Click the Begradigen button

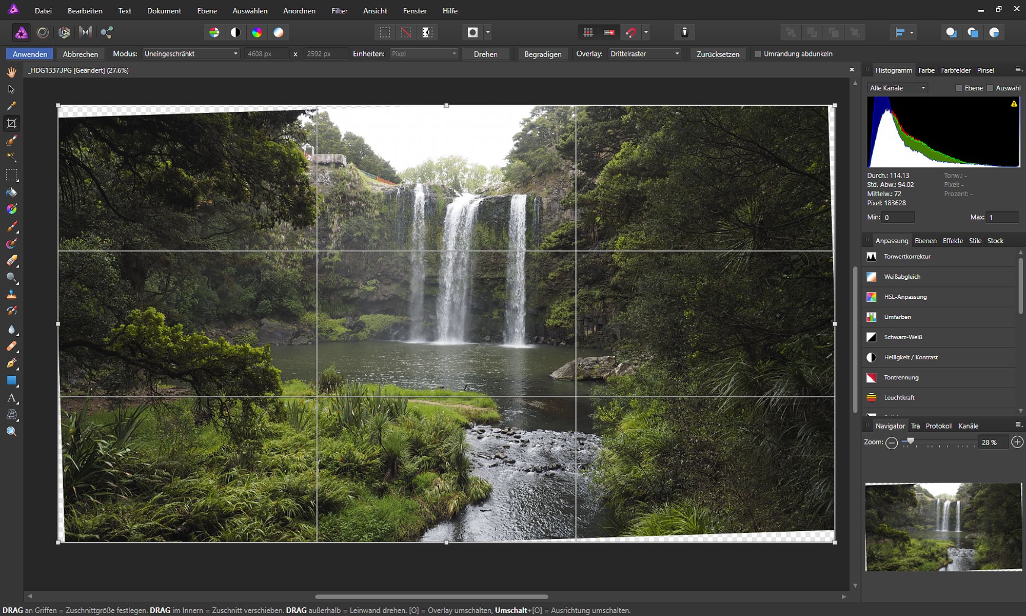point(543,54)
